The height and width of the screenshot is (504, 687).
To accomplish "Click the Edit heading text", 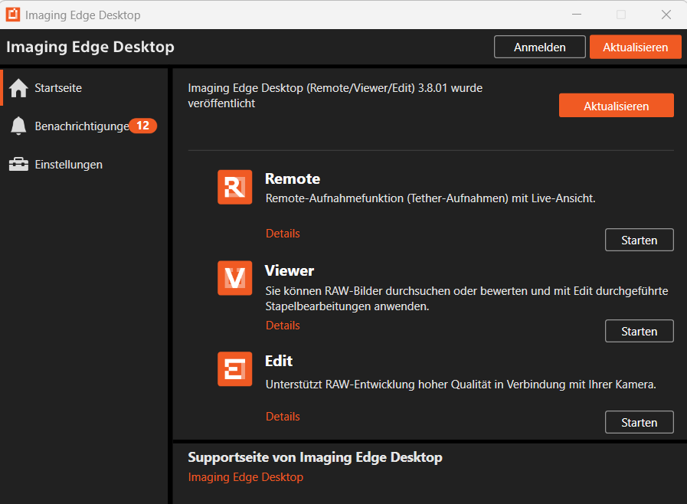I will click(x=279, y=361).
